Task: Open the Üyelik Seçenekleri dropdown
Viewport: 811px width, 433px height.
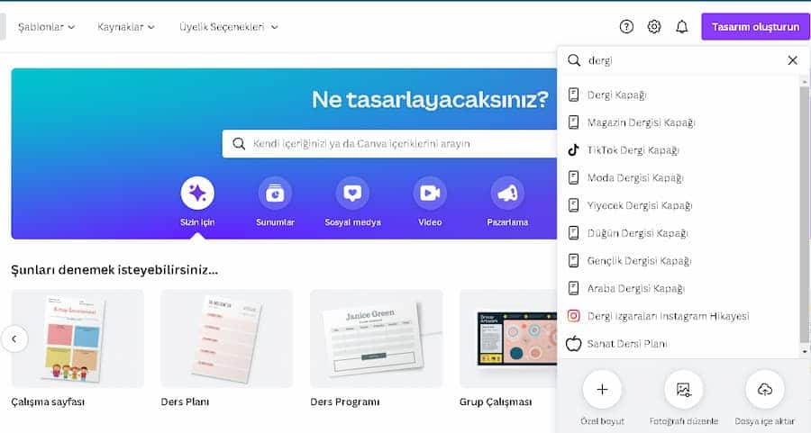Action: (x=228, y=27)
